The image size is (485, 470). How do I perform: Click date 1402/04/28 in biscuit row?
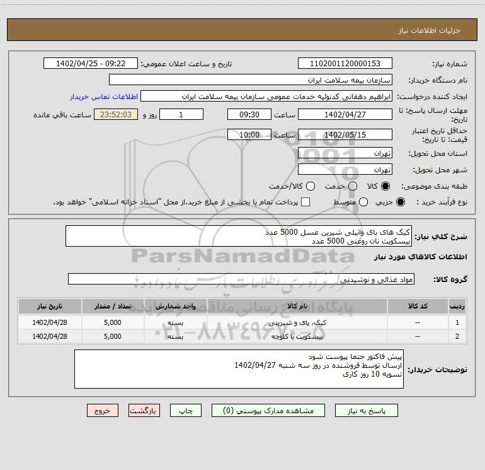point(50,336)
